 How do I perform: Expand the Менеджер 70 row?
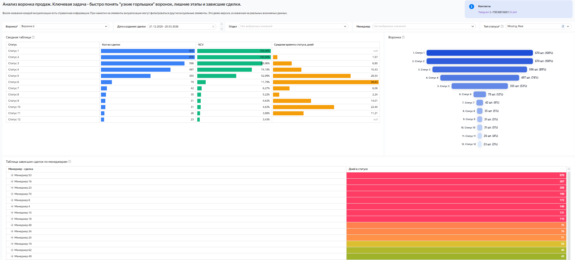(12, 194)
